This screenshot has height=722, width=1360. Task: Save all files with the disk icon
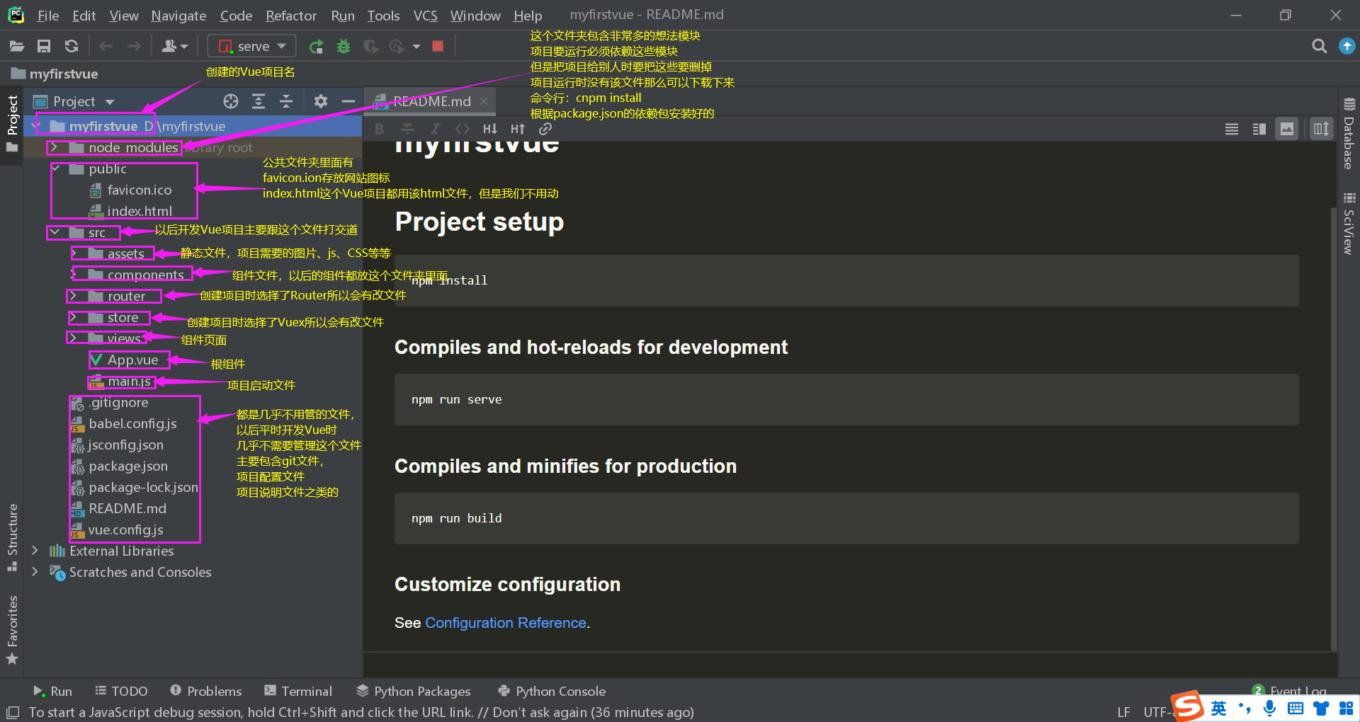(x=44, y=46)
